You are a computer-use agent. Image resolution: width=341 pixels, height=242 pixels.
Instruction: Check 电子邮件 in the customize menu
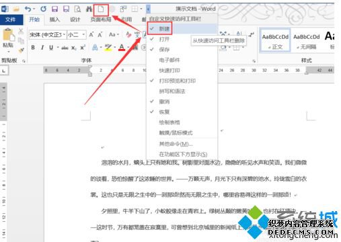click(x=182, y=60)
